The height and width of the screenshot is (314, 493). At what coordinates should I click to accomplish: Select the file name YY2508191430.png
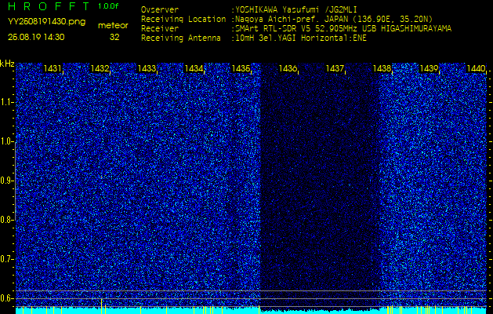pyautogui.click(x=46, y=22)
